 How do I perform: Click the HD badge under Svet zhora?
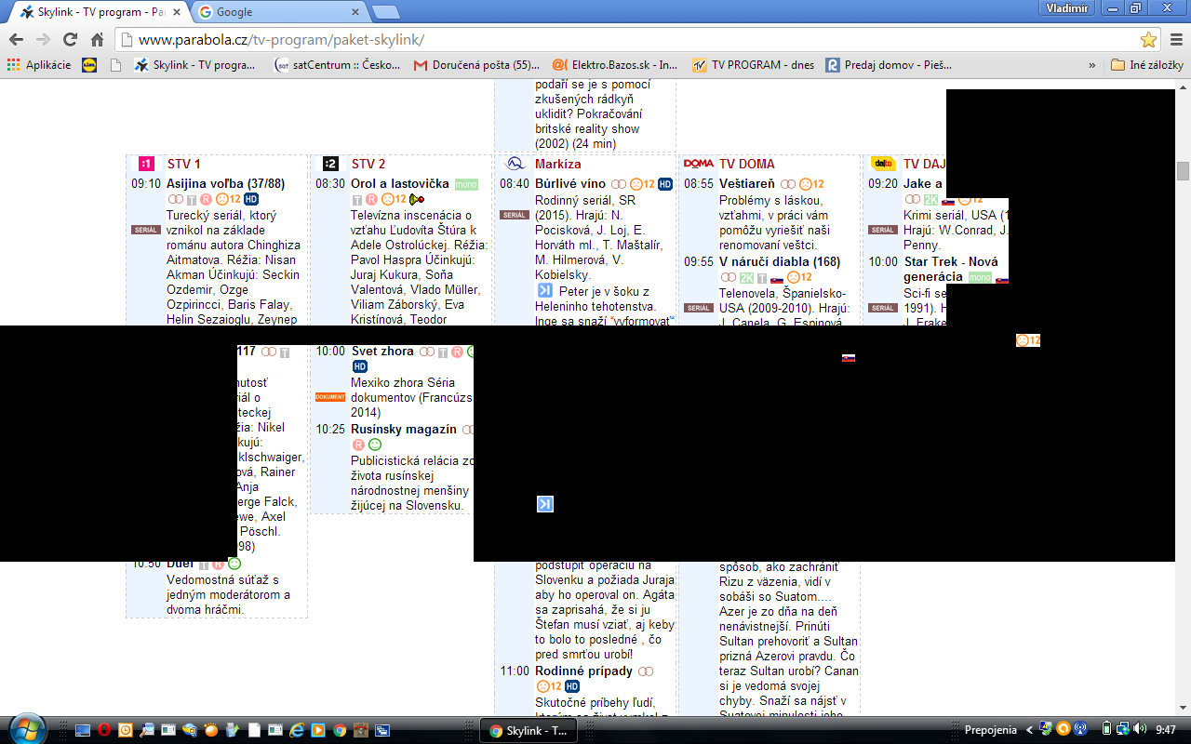[360, 366]
